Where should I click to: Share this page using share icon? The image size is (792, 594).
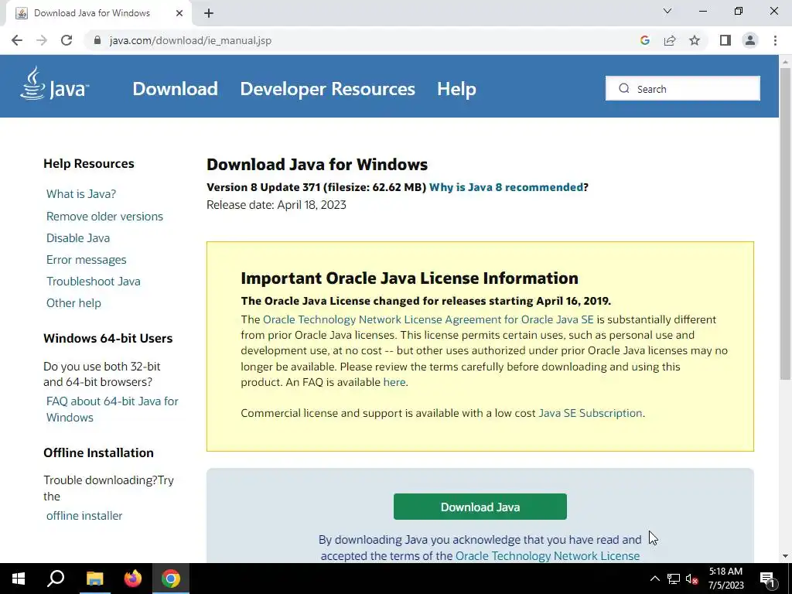(670, 40)
